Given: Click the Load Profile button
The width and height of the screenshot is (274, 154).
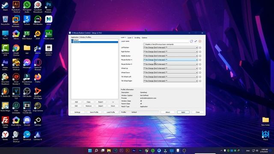Looking at the screenshot, I should click(x=110, y=112).
